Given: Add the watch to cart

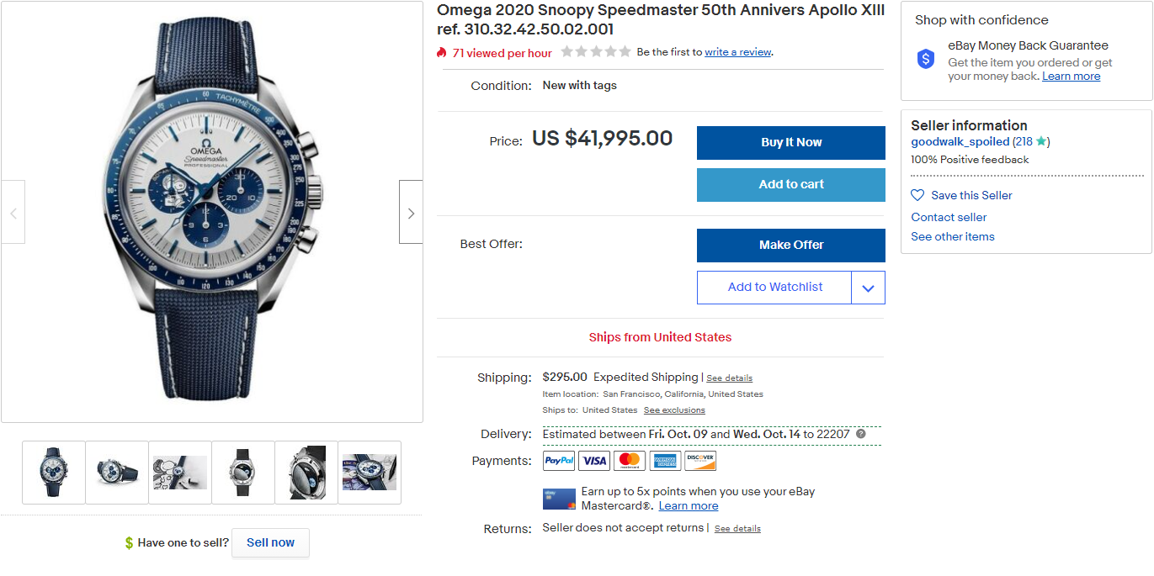Looking at the screenshot, I should pyautogui.click(x=790, y=185).
